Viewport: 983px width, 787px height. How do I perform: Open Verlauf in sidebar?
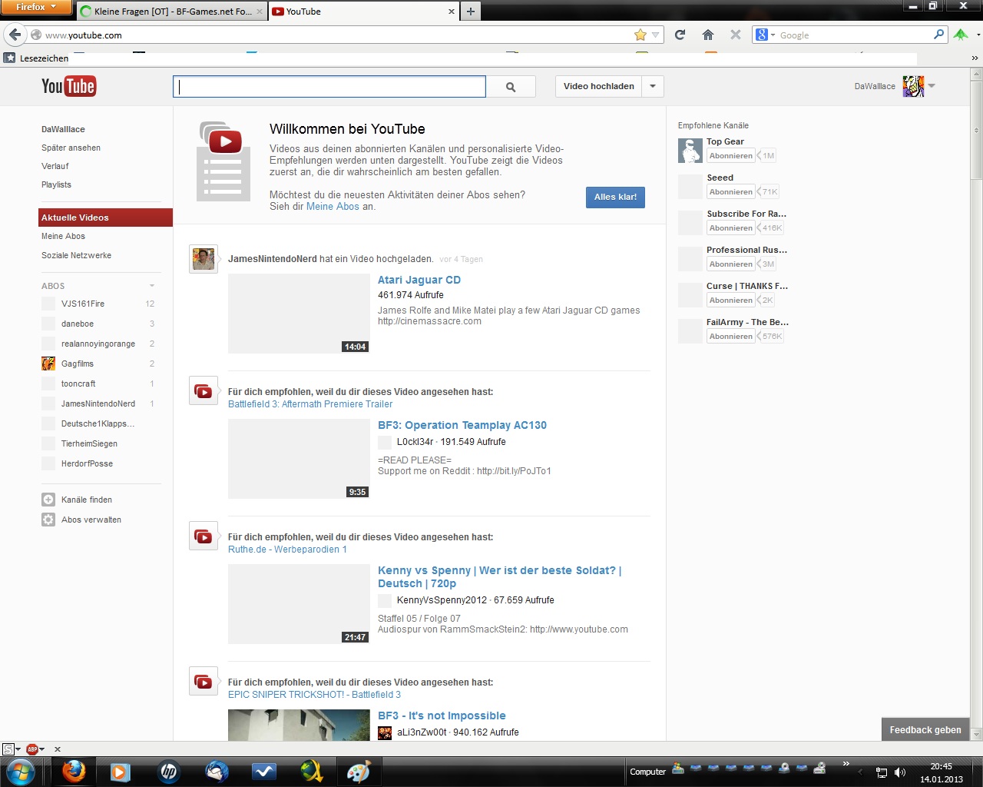(x=55, y=166)
